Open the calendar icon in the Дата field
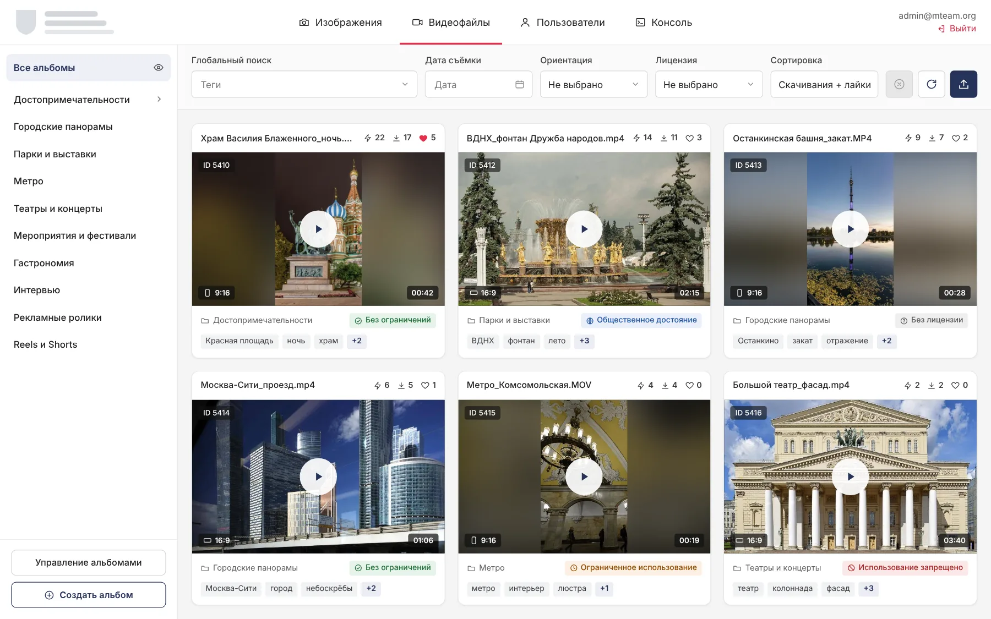 pyautogui.click(x=519, y=84)
